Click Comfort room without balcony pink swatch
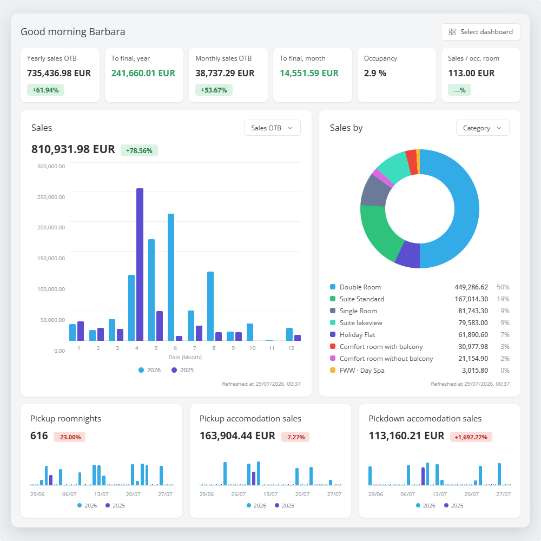The image size is (541, 541). click(x=333, y=358)
